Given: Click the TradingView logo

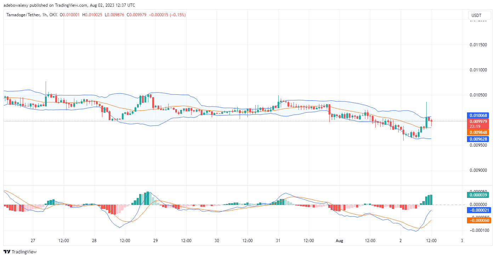Looking at the screenshot, I should click(20, 252).
